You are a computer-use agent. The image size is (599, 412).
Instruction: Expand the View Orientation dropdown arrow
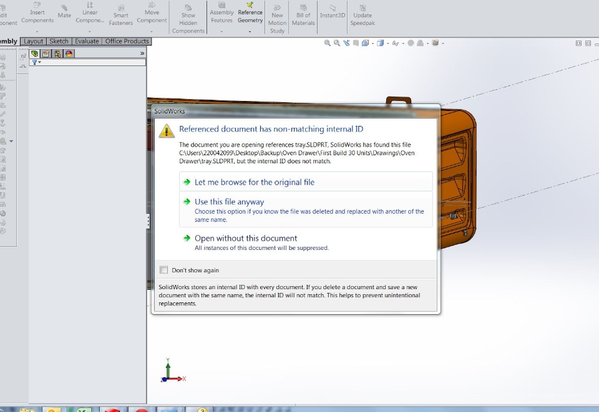coord(373,44)
